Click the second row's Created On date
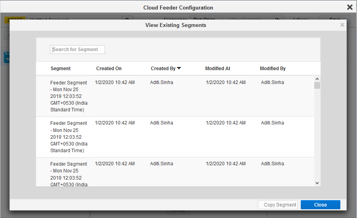The width and height of the screenshot is (357, 218). point(115,123)
